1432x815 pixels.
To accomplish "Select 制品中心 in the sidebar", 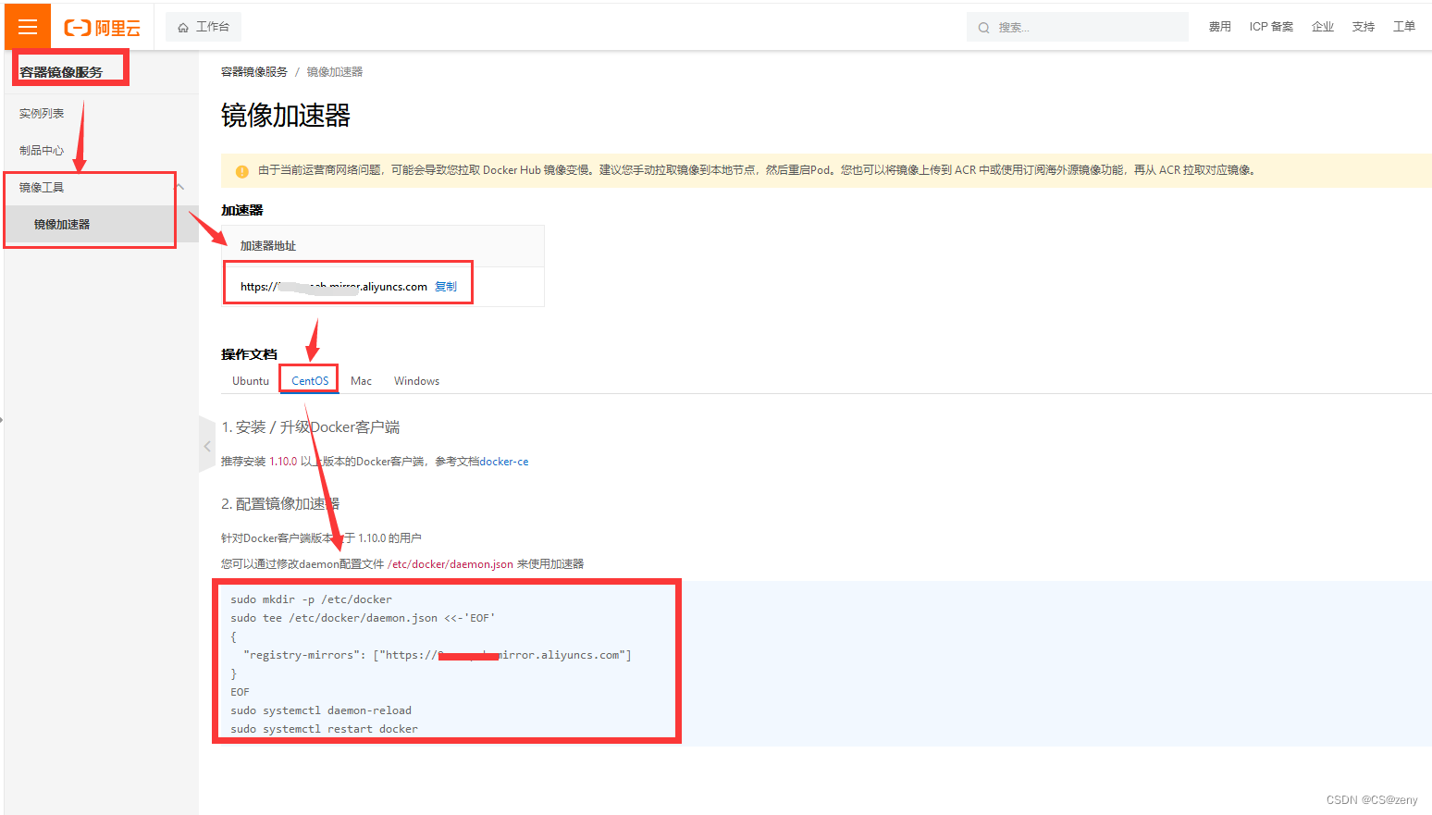I will coord(42,150).
